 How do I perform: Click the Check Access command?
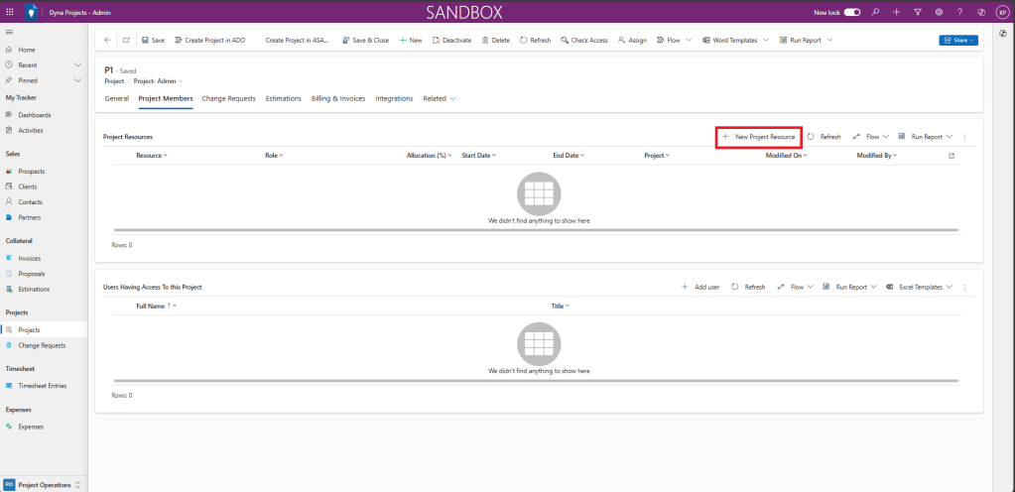pos(583,40)
